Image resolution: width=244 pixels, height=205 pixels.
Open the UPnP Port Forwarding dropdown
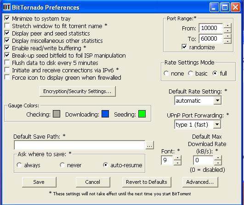[x=217, y=124]
